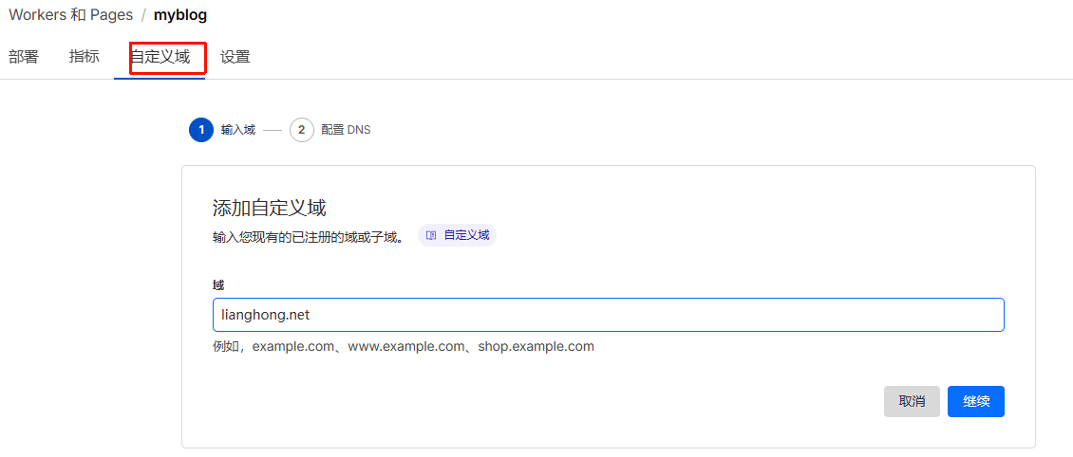This screenshot has height=457, width=1073.
Task: Click the step 1 circle indicator
Action: click(x=200, y=130)
